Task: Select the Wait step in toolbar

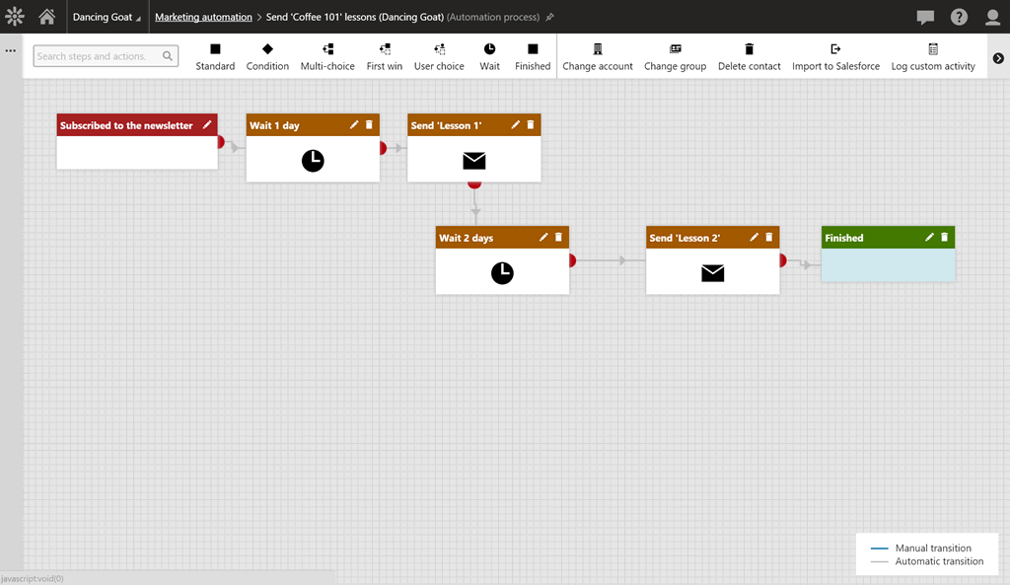Action: click(489, 56)
